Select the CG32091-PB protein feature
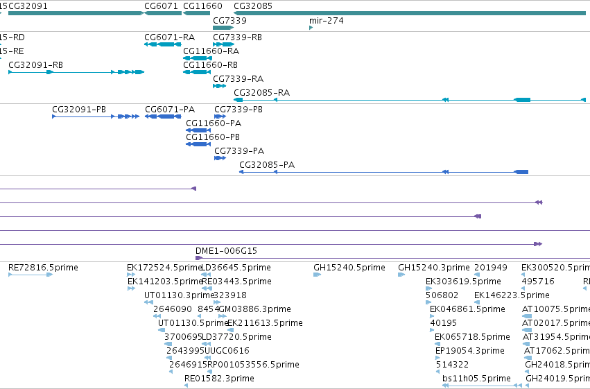The height and width of the screenshot is (389, 590). tap(96, 116)
